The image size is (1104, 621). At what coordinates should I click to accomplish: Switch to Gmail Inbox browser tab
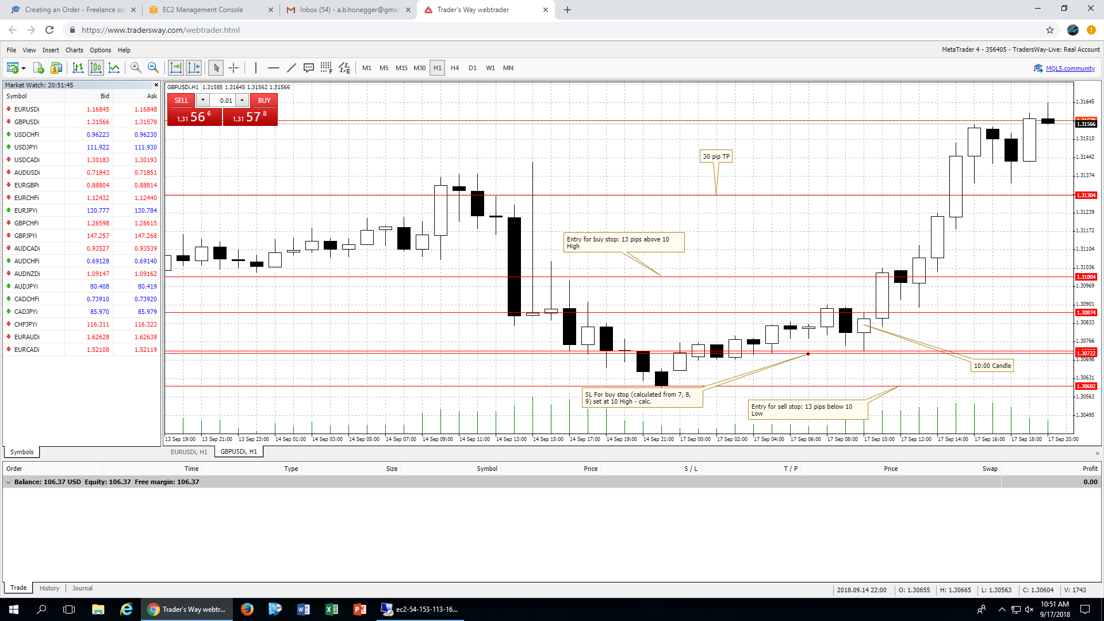pyautogui.click(x=348, y=10)
